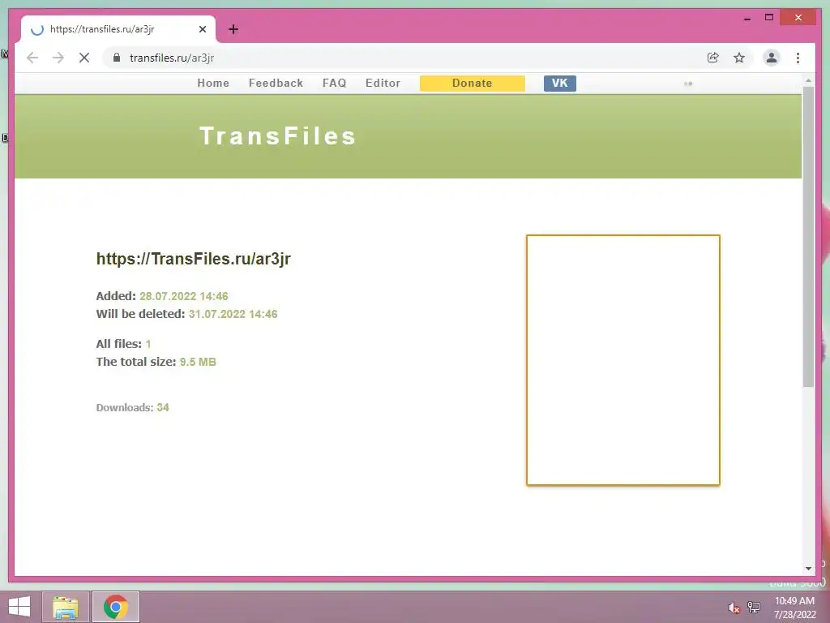The height and width of the screenshot is (623, 830).
Task: Click the All files count value
Action: [x=148, y=344]
